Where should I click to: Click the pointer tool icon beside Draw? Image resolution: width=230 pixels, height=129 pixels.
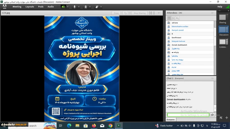point(125,13)
